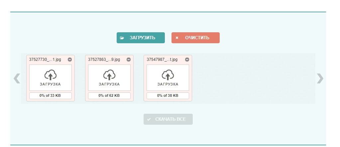The image size is (340, 147).
Task: Click the cloud upload icon in the 38 KB card
Action: 168,75
